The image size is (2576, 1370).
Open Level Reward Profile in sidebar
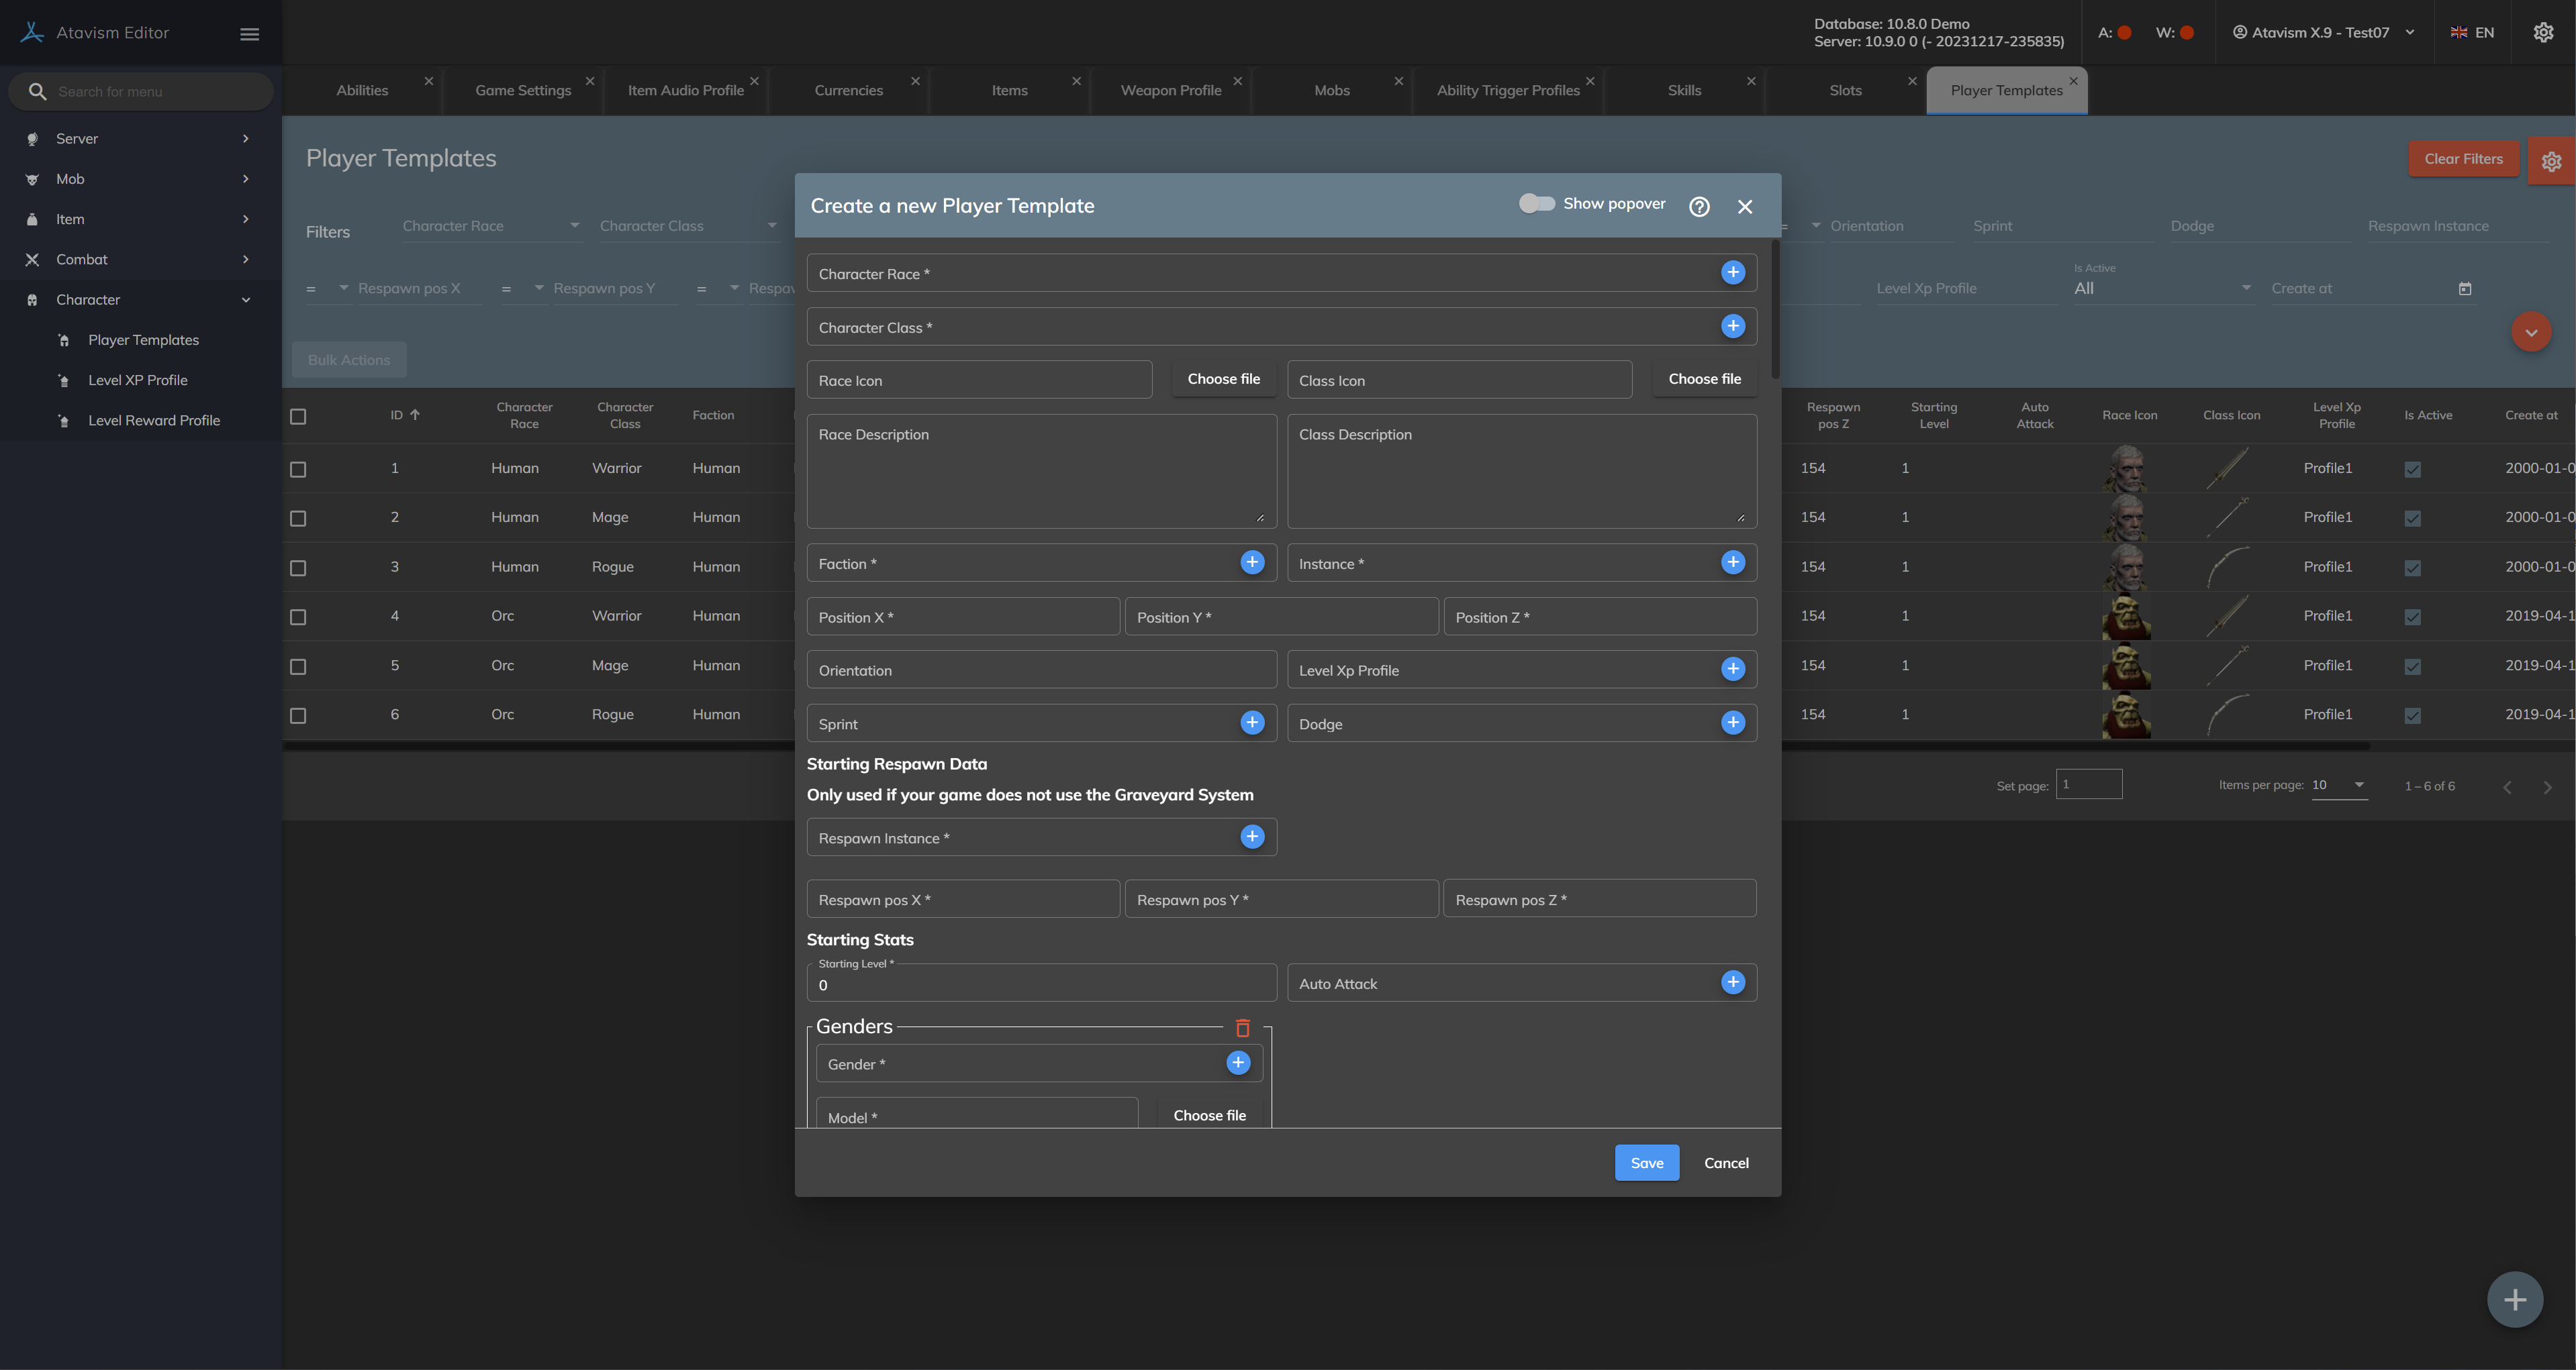click(x=154, y=421)
